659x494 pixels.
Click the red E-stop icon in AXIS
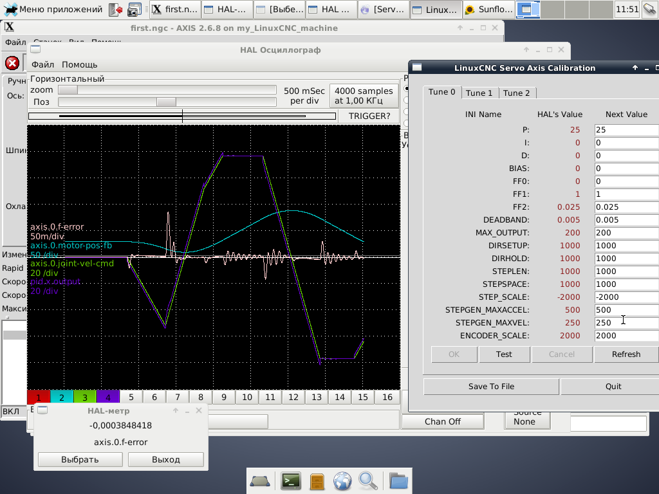(12, 63)
